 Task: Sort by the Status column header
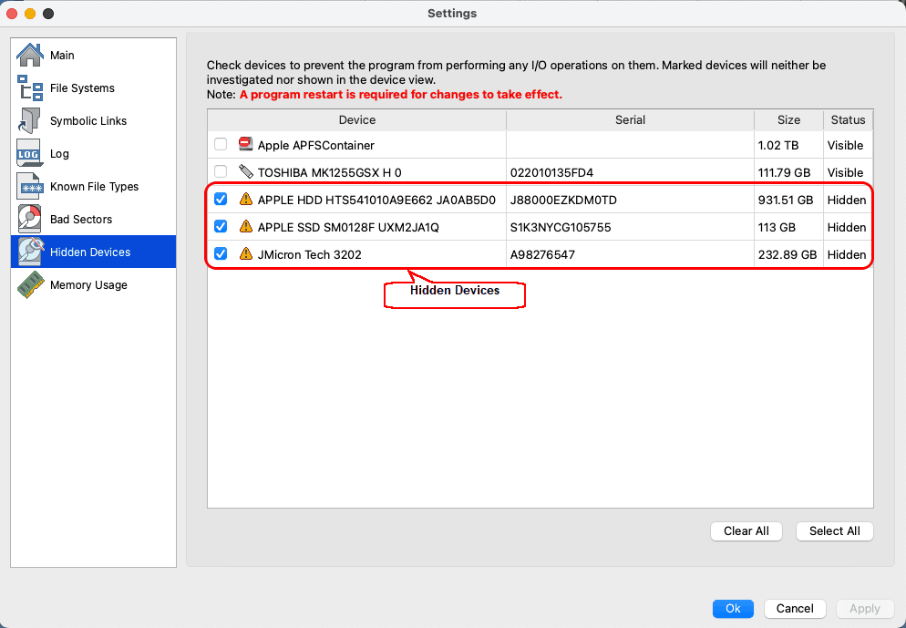point(848,120)
